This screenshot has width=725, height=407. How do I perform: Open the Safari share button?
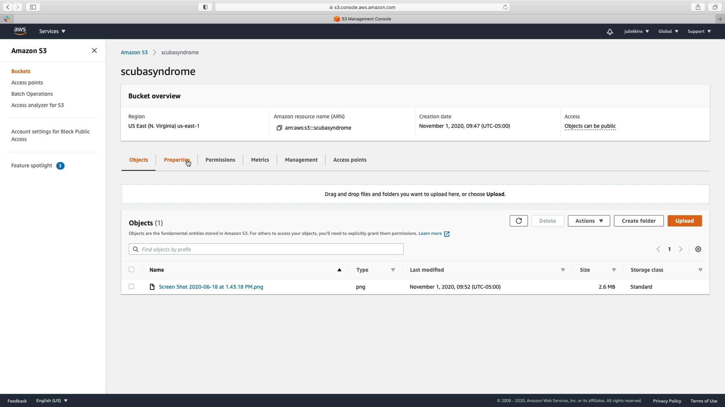(698, 7)
